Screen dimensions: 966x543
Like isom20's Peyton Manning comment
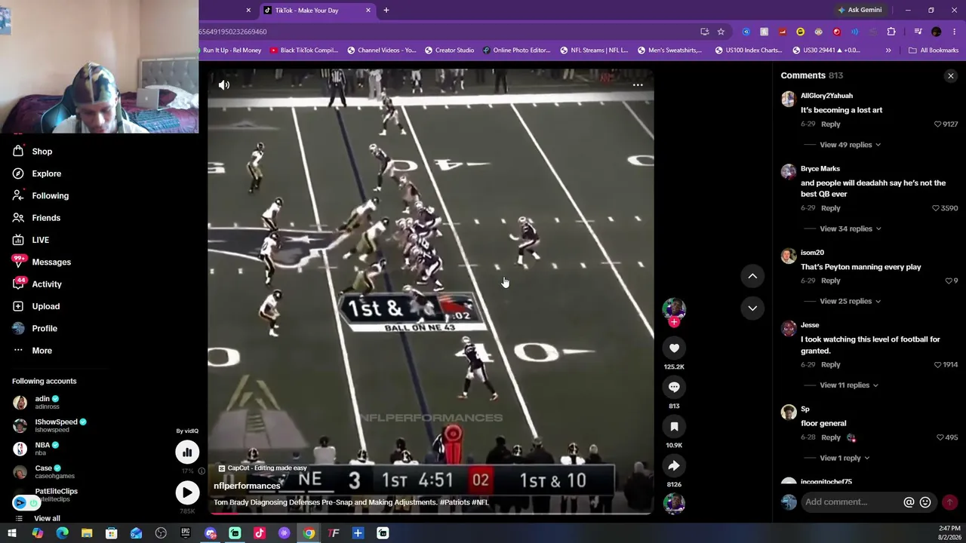(949, 281)
